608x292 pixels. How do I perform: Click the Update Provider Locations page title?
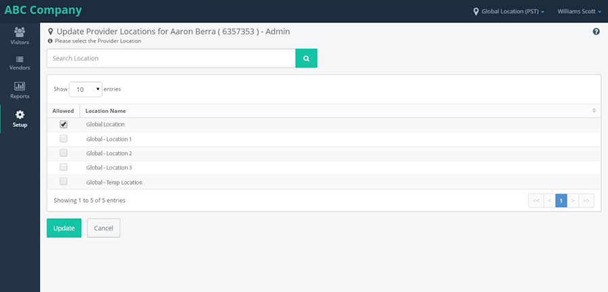[173, 32]
